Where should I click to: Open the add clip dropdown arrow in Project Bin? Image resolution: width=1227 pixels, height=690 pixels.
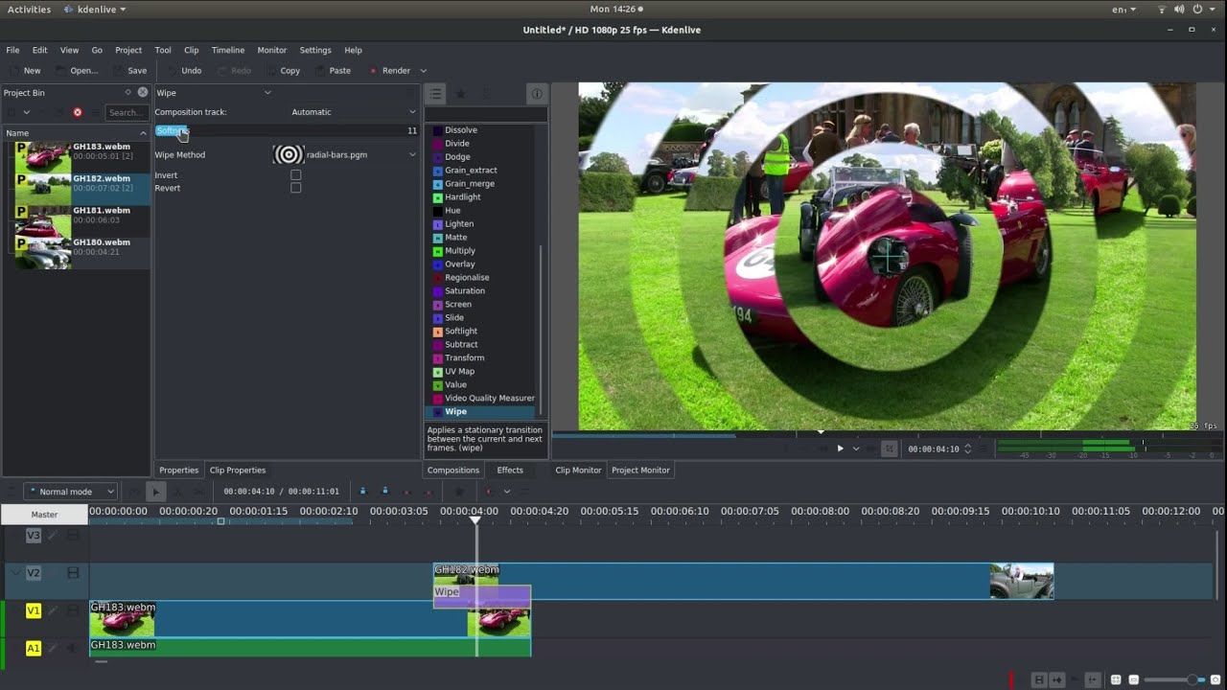coord(26,112)
